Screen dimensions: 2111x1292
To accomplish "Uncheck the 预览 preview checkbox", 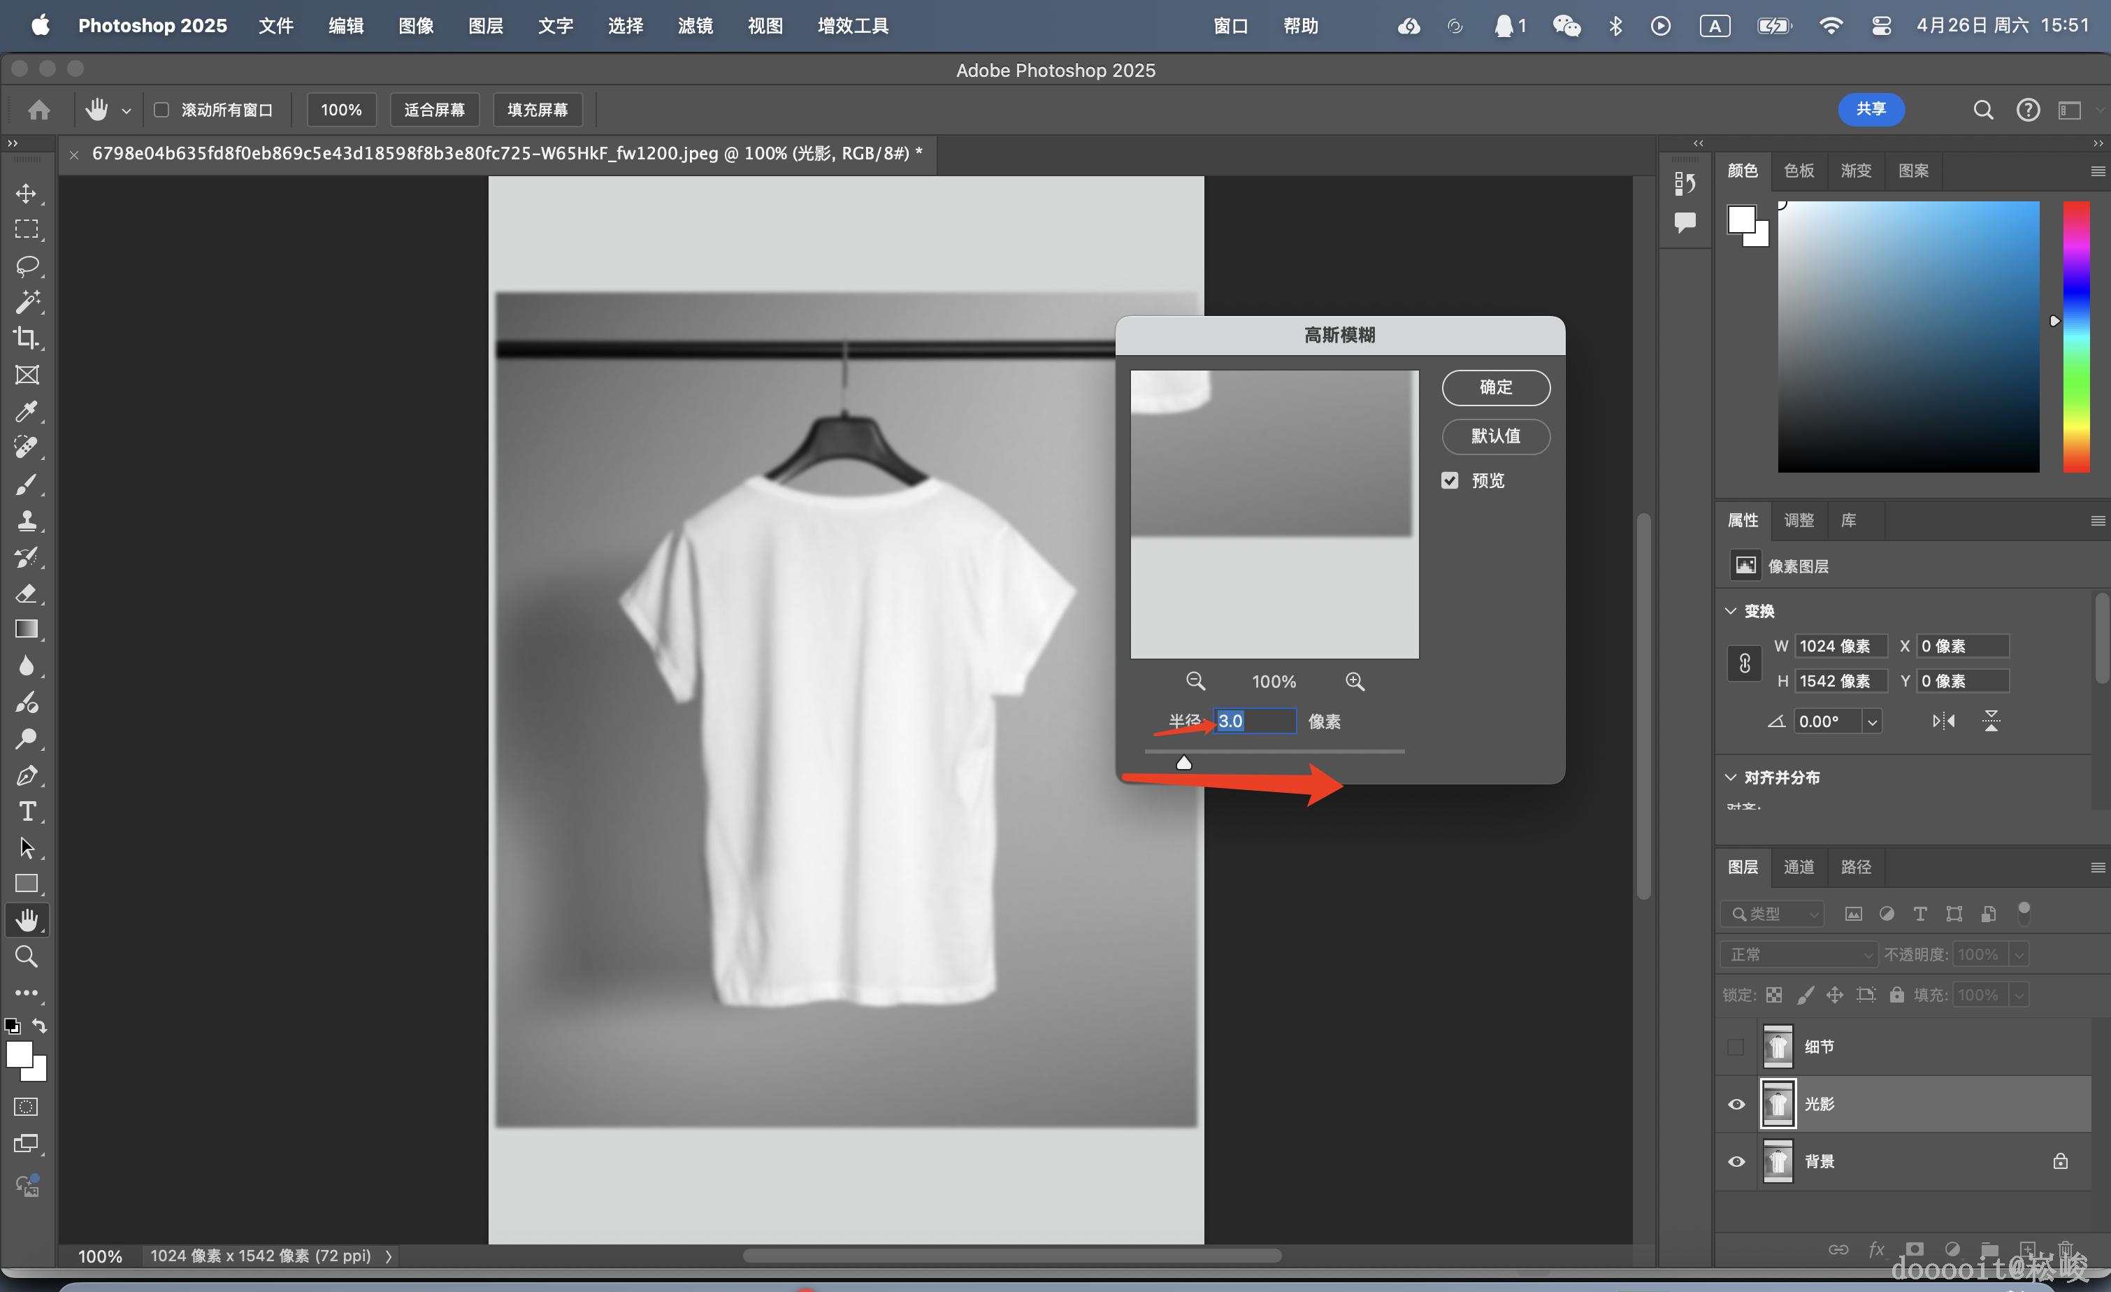I will [1450, 480].
